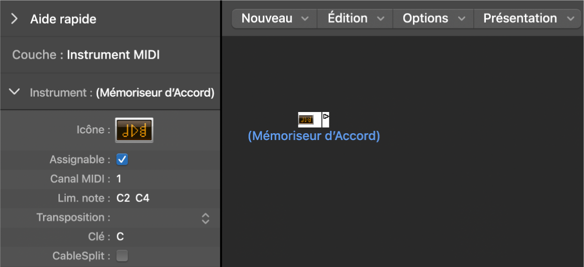Click the low note limit C2

click(x=123, y=198)
